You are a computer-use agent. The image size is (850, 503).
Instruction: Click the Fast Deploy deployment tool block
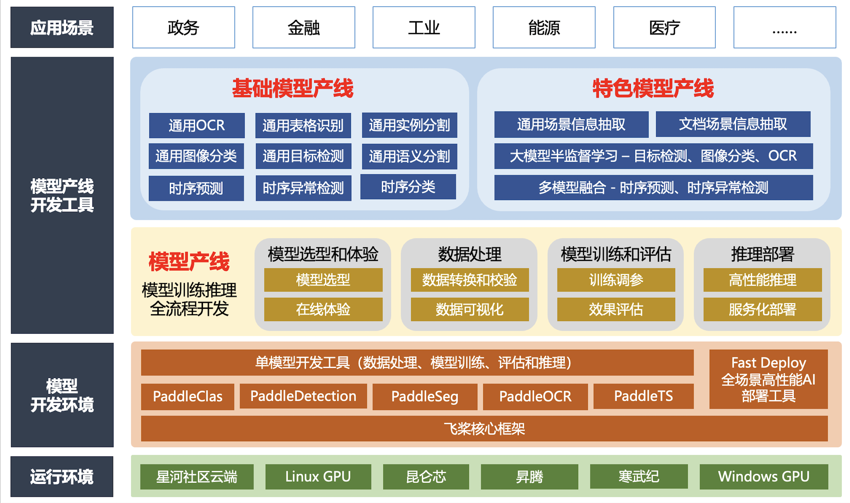pyautogui.click(x=769, y=379)
